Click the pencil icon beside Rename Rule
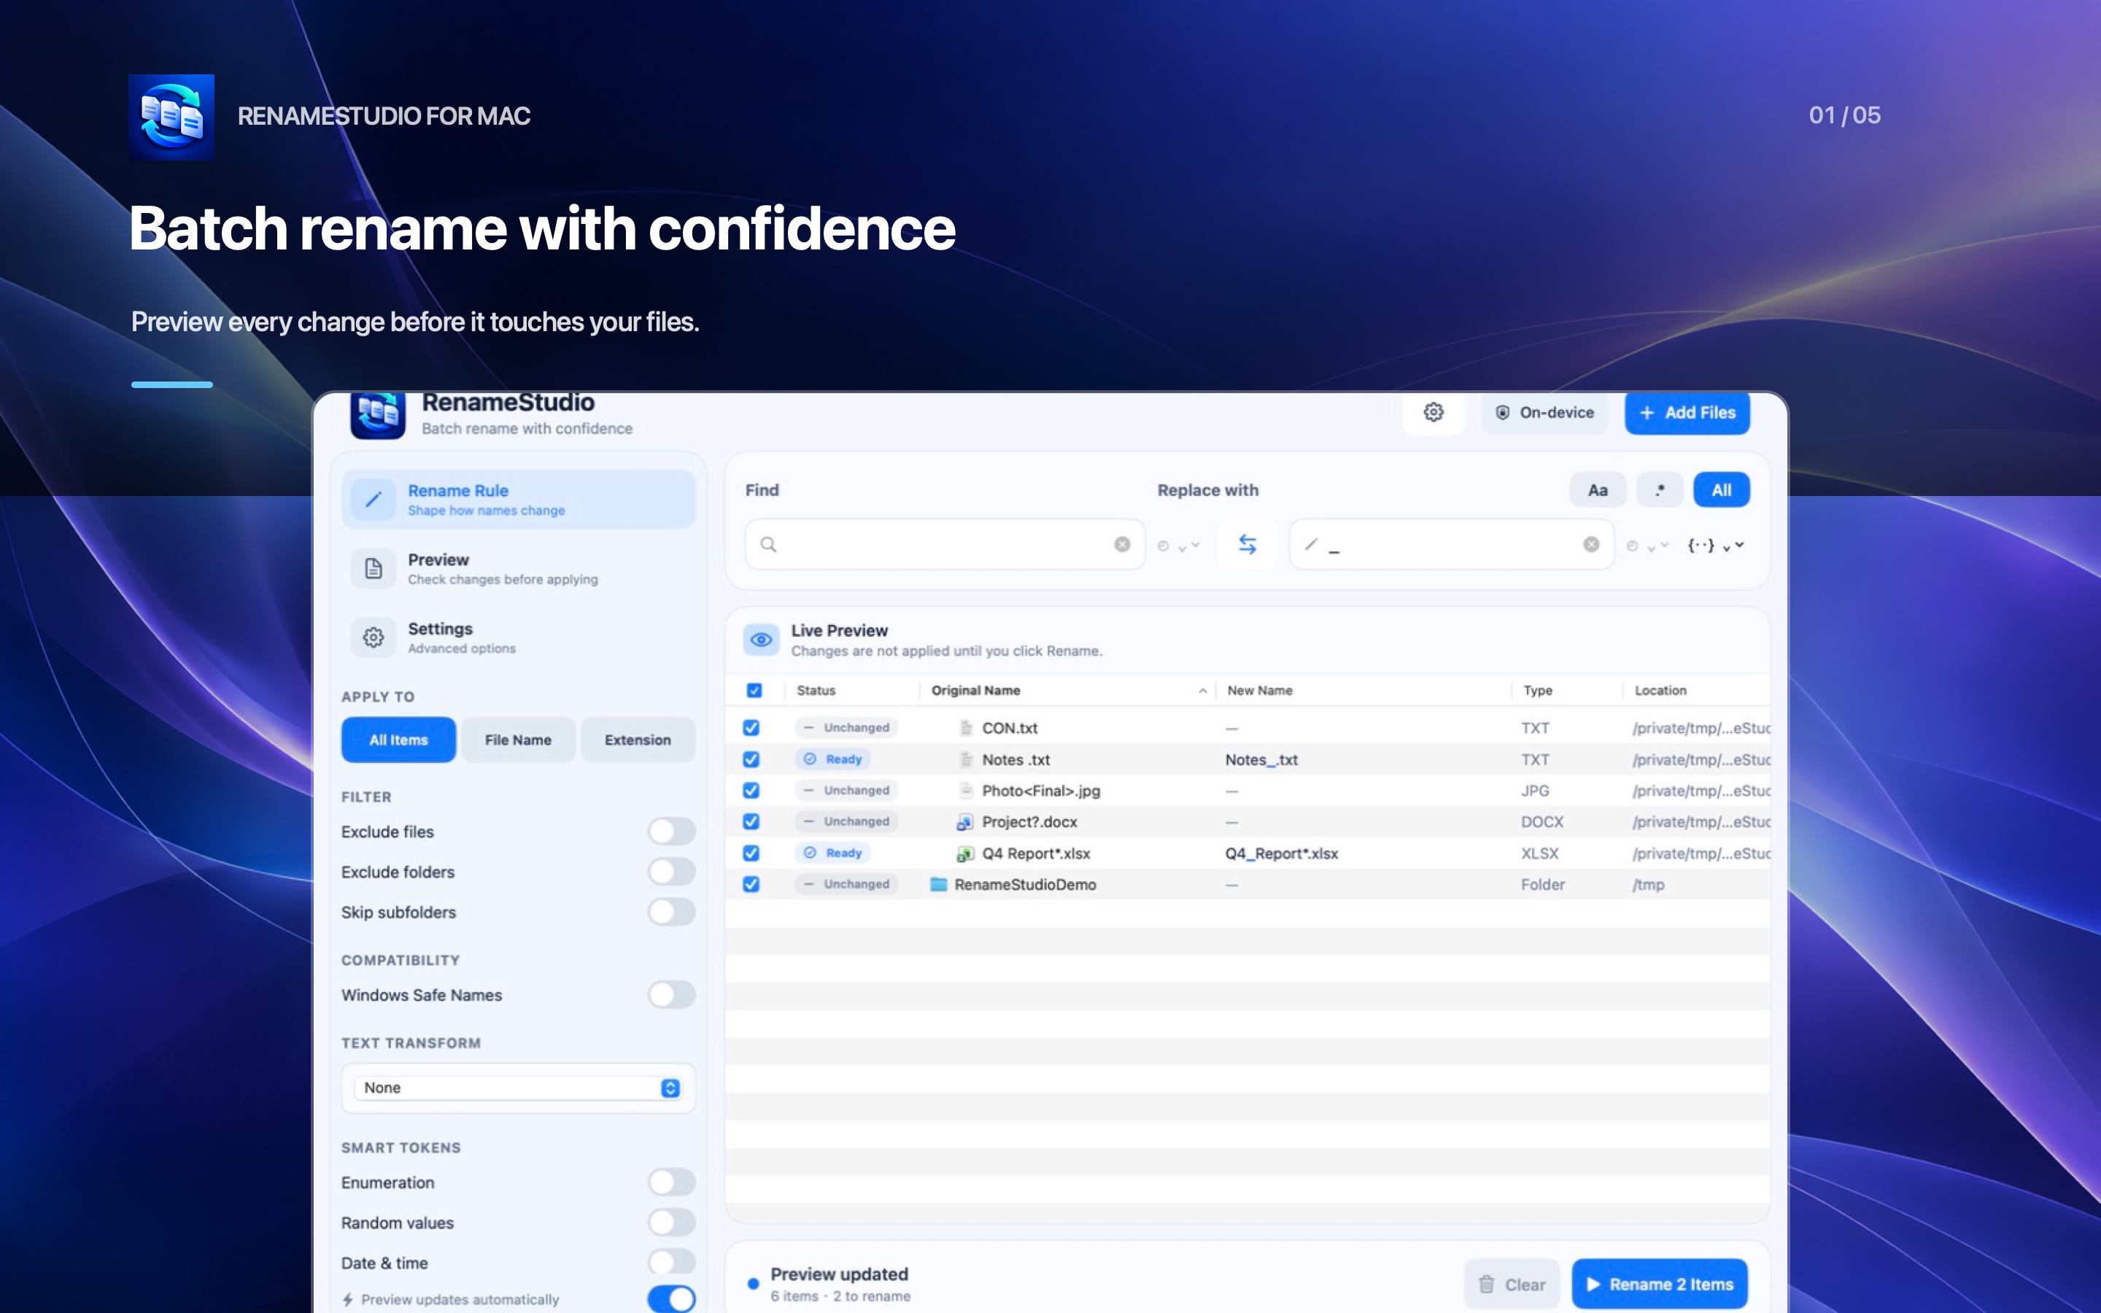Image resolution: width=2101 pixels, height=1313 pixels. pyautogui.click(x=374, y=500)
